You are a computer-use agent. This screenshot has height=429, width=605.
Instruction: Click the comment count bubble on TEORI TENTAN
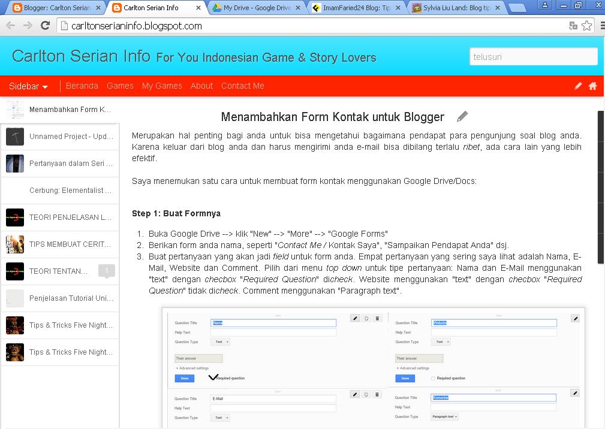pyautogui.click(x=107, y=271)
